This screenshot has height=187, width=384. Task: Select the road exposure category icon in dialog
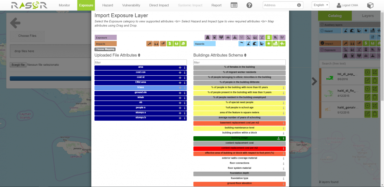208,37
